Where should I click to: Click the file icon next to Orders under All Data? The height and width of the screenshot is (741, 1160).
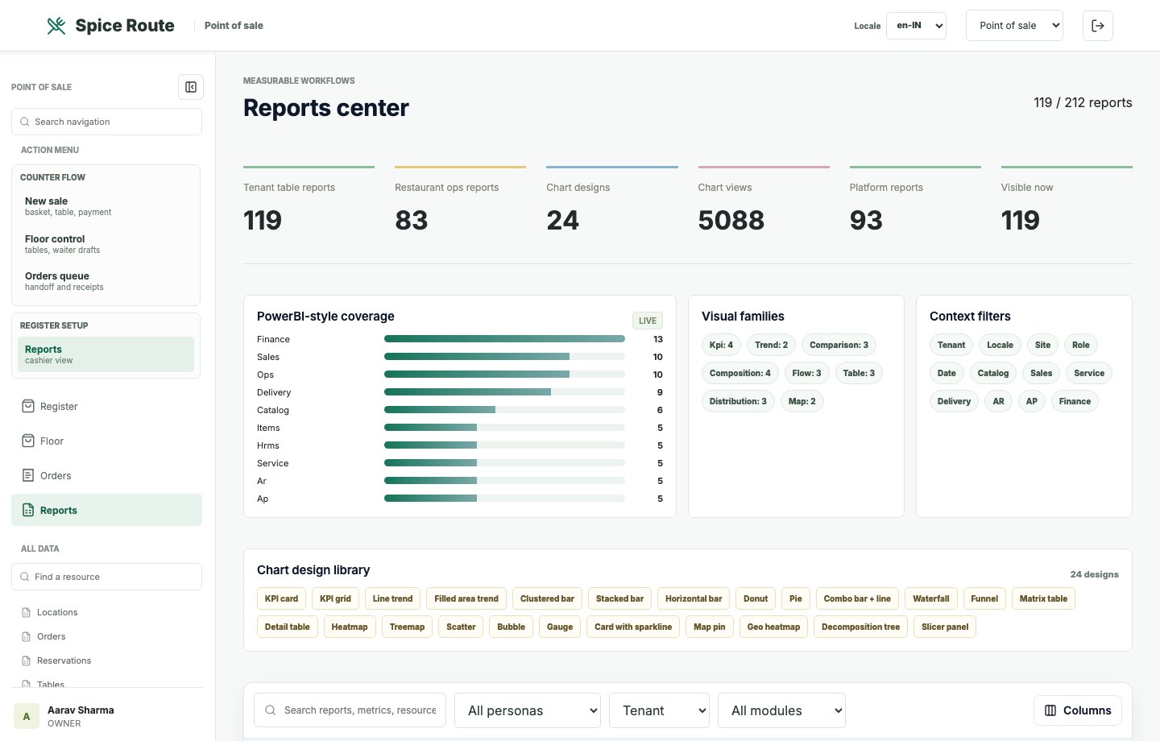click(x=27, y=636)
